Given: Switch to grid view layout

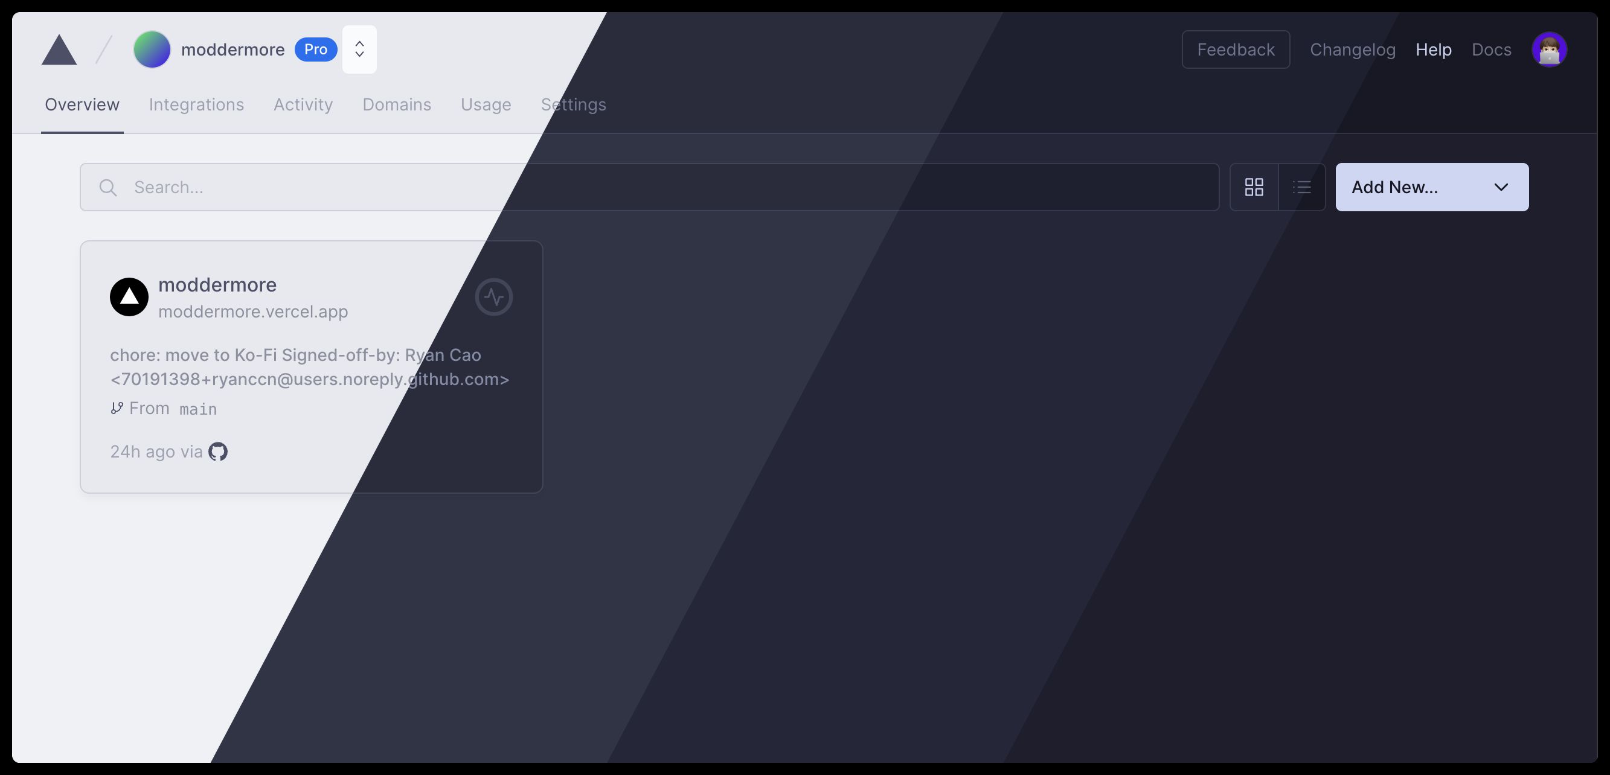Looking at the screenshot, I should click(x=1254, y=187).
